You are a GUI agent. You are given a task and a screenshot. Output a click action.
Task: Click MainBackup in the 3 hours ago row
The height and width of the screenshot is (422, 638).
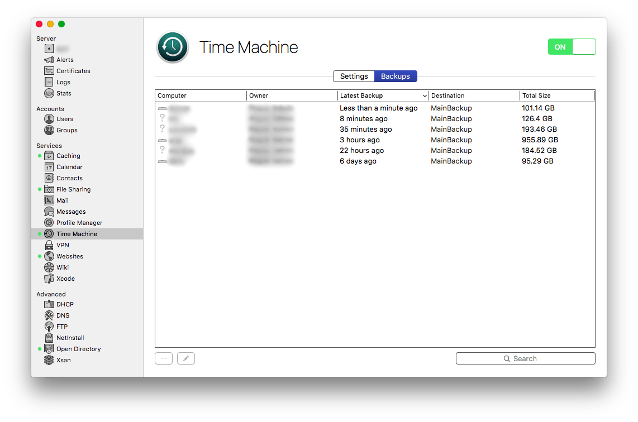[x=451, y=140]
